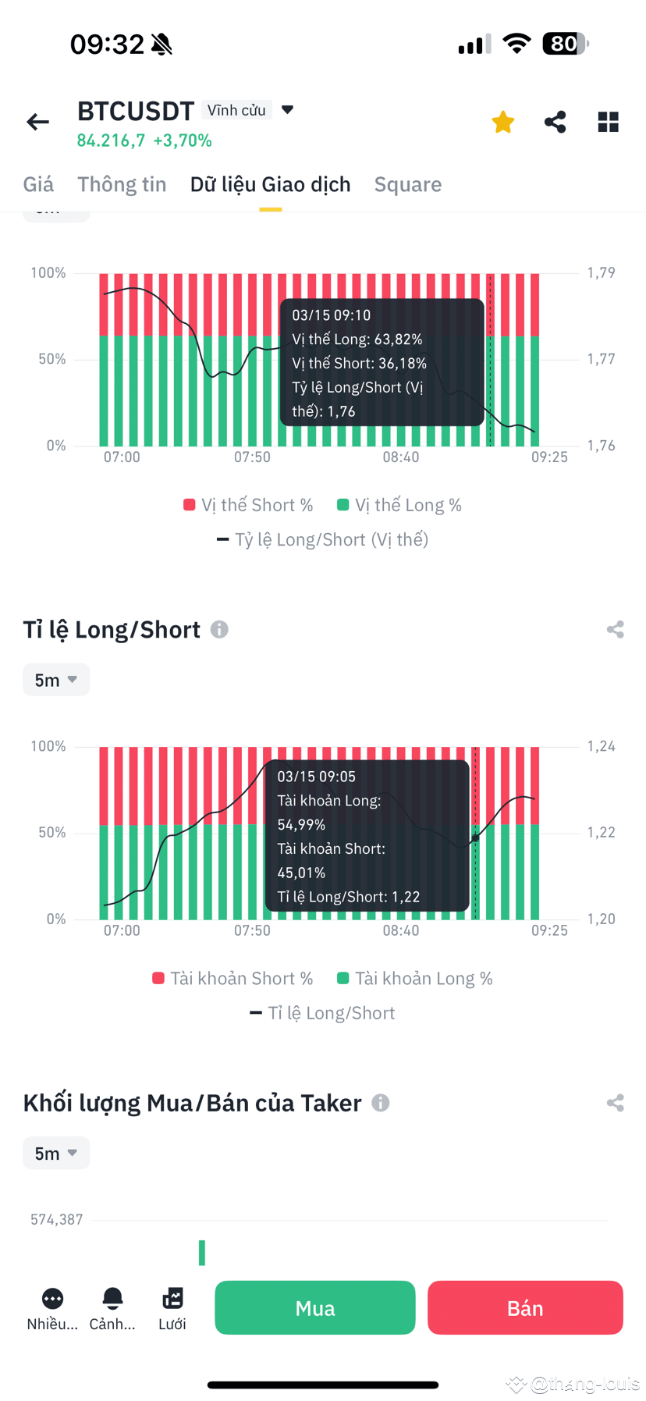Open the 5m interval dropdown for Tỉ lệ Long/Short
The image size is (646, 1401).
[x=55, y=679]
